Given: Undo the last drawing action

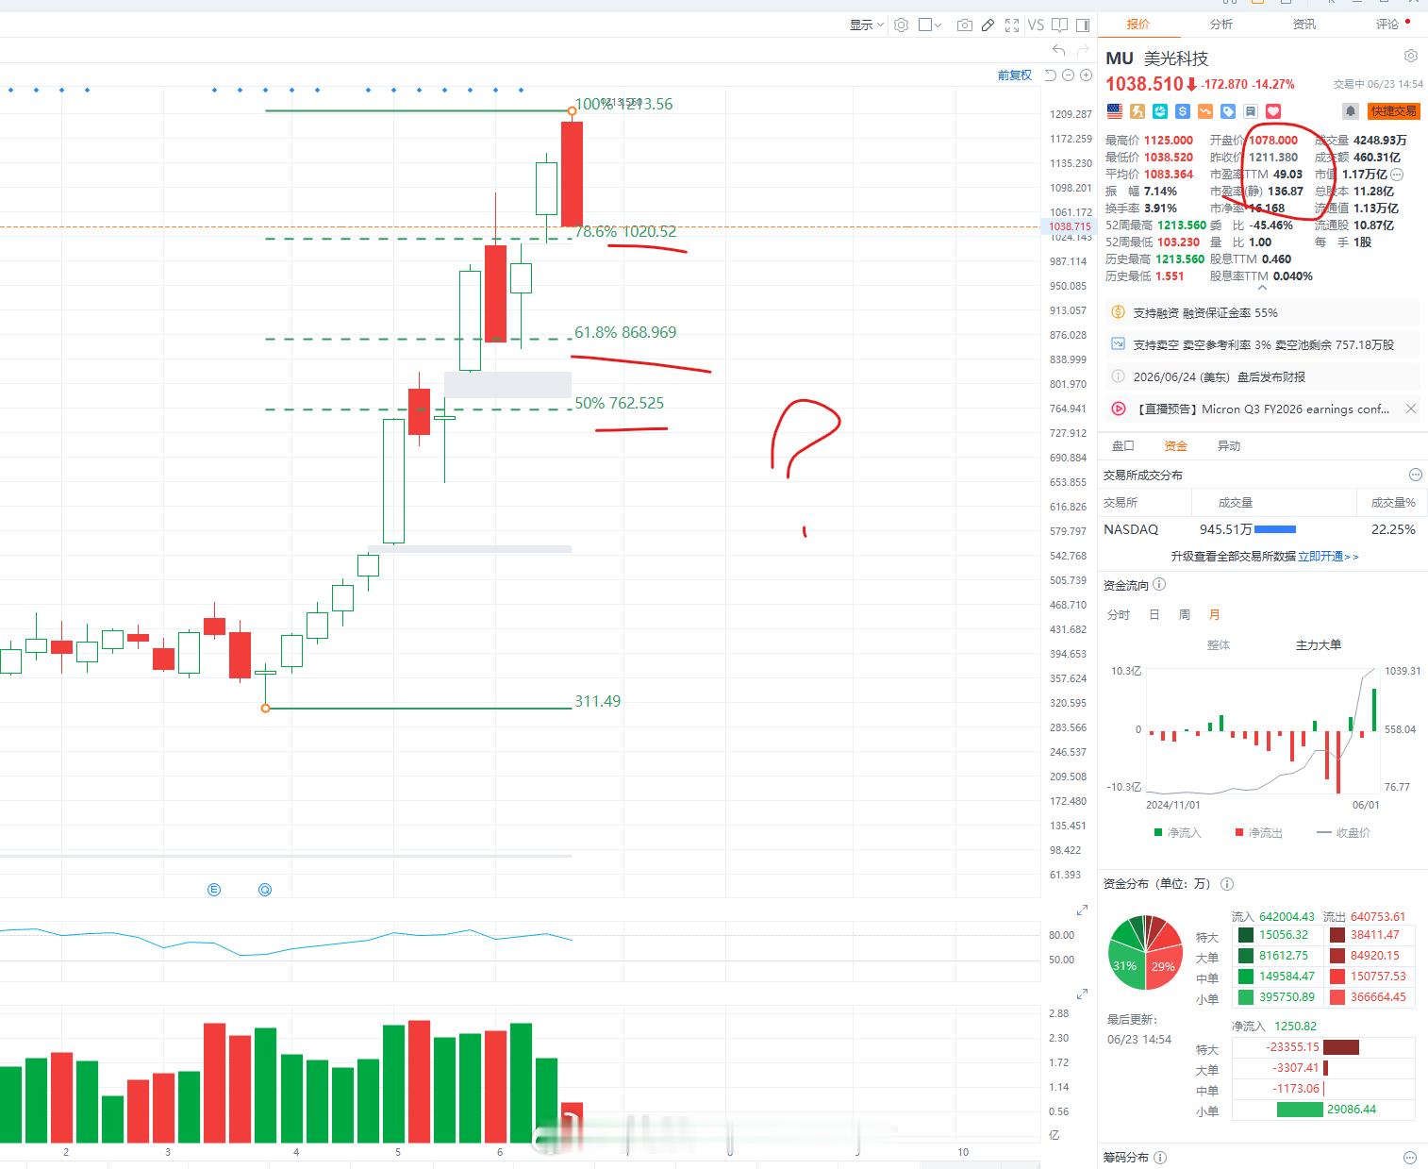Looking at the screenshot, I should pyautogui.click(x=1059, y=50).
